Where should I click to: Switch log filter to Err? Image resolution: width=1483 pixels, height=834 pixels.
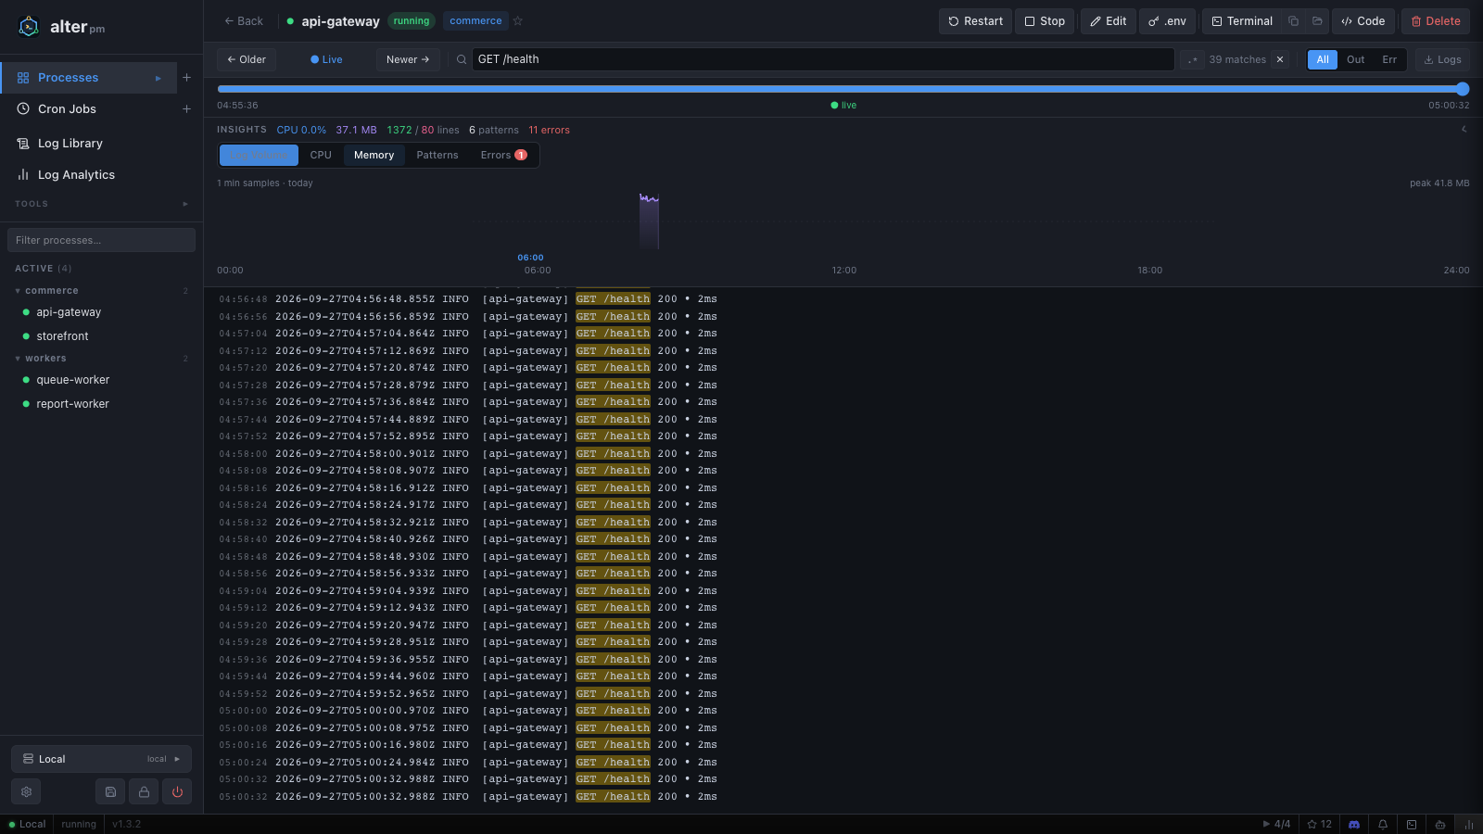click(1389, 59)
